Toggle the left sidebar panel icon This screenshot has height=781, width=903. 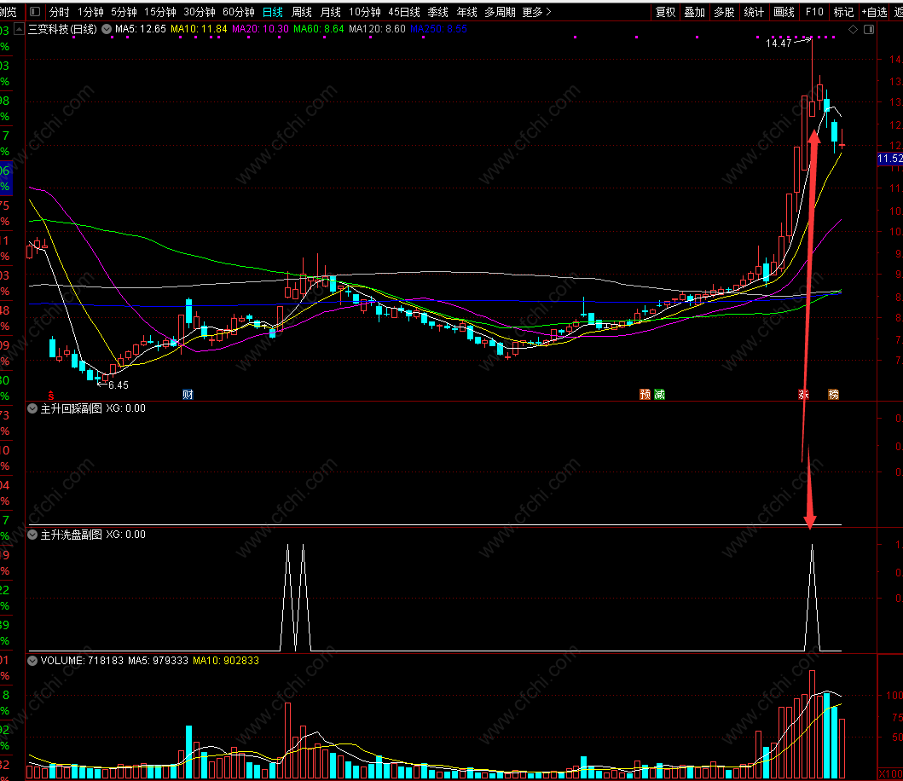point(35,12)
